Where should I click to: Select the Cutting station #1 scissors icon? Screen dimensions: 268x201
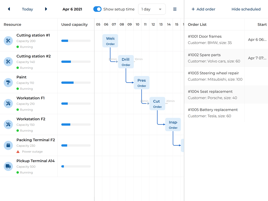click(x=8, y=41)
